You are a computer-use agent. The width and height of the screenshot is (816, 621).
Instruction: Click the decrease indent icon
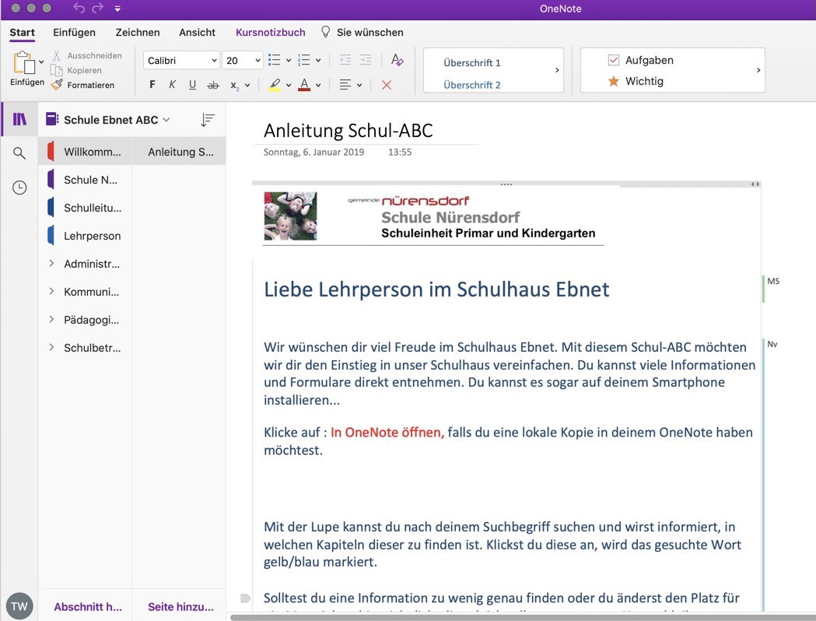tap(345, 60)
